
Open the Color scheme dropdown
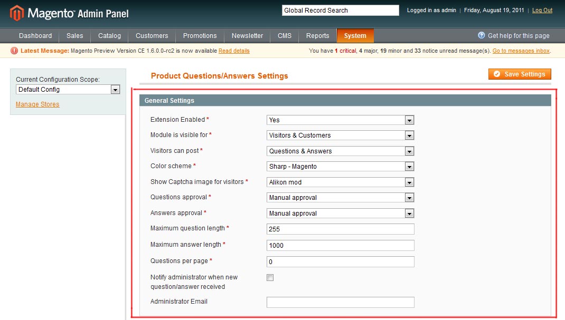tap(340, 167)
